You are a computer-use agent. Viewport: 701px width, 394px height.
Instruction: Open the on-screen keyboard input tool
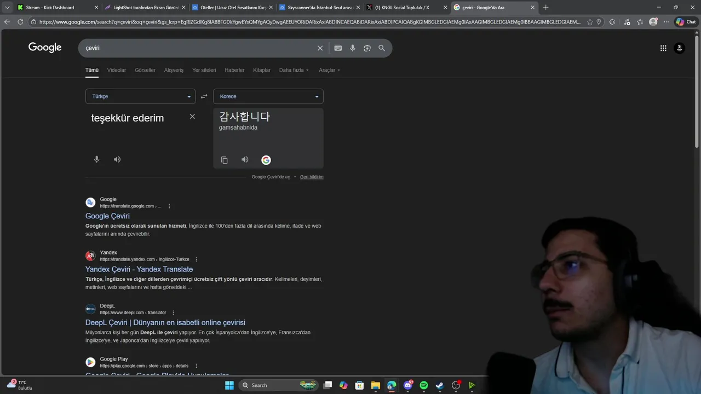click(x=338, y=48)
